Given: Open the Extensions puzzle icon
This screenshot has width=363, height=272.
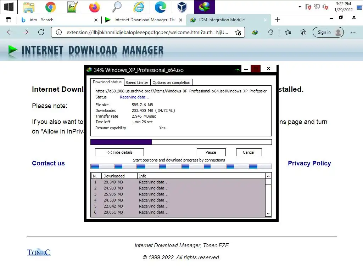Looking at the screenshot, I should 270,32.
